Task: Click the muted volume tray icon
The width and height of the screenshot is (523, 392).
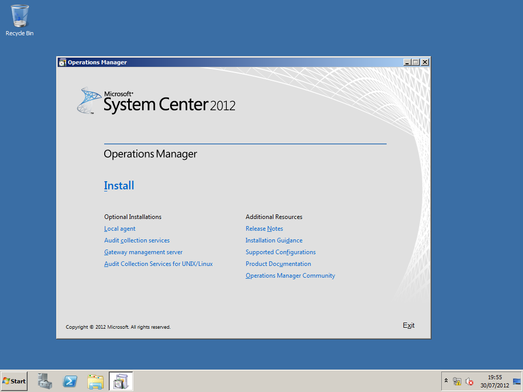Action: click(469, 381)
